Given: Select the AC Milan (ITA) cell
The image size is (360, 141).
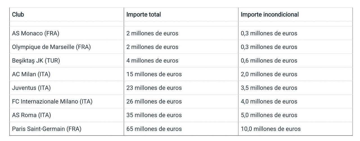Looking at the screenshot, I should coord(31,74).
